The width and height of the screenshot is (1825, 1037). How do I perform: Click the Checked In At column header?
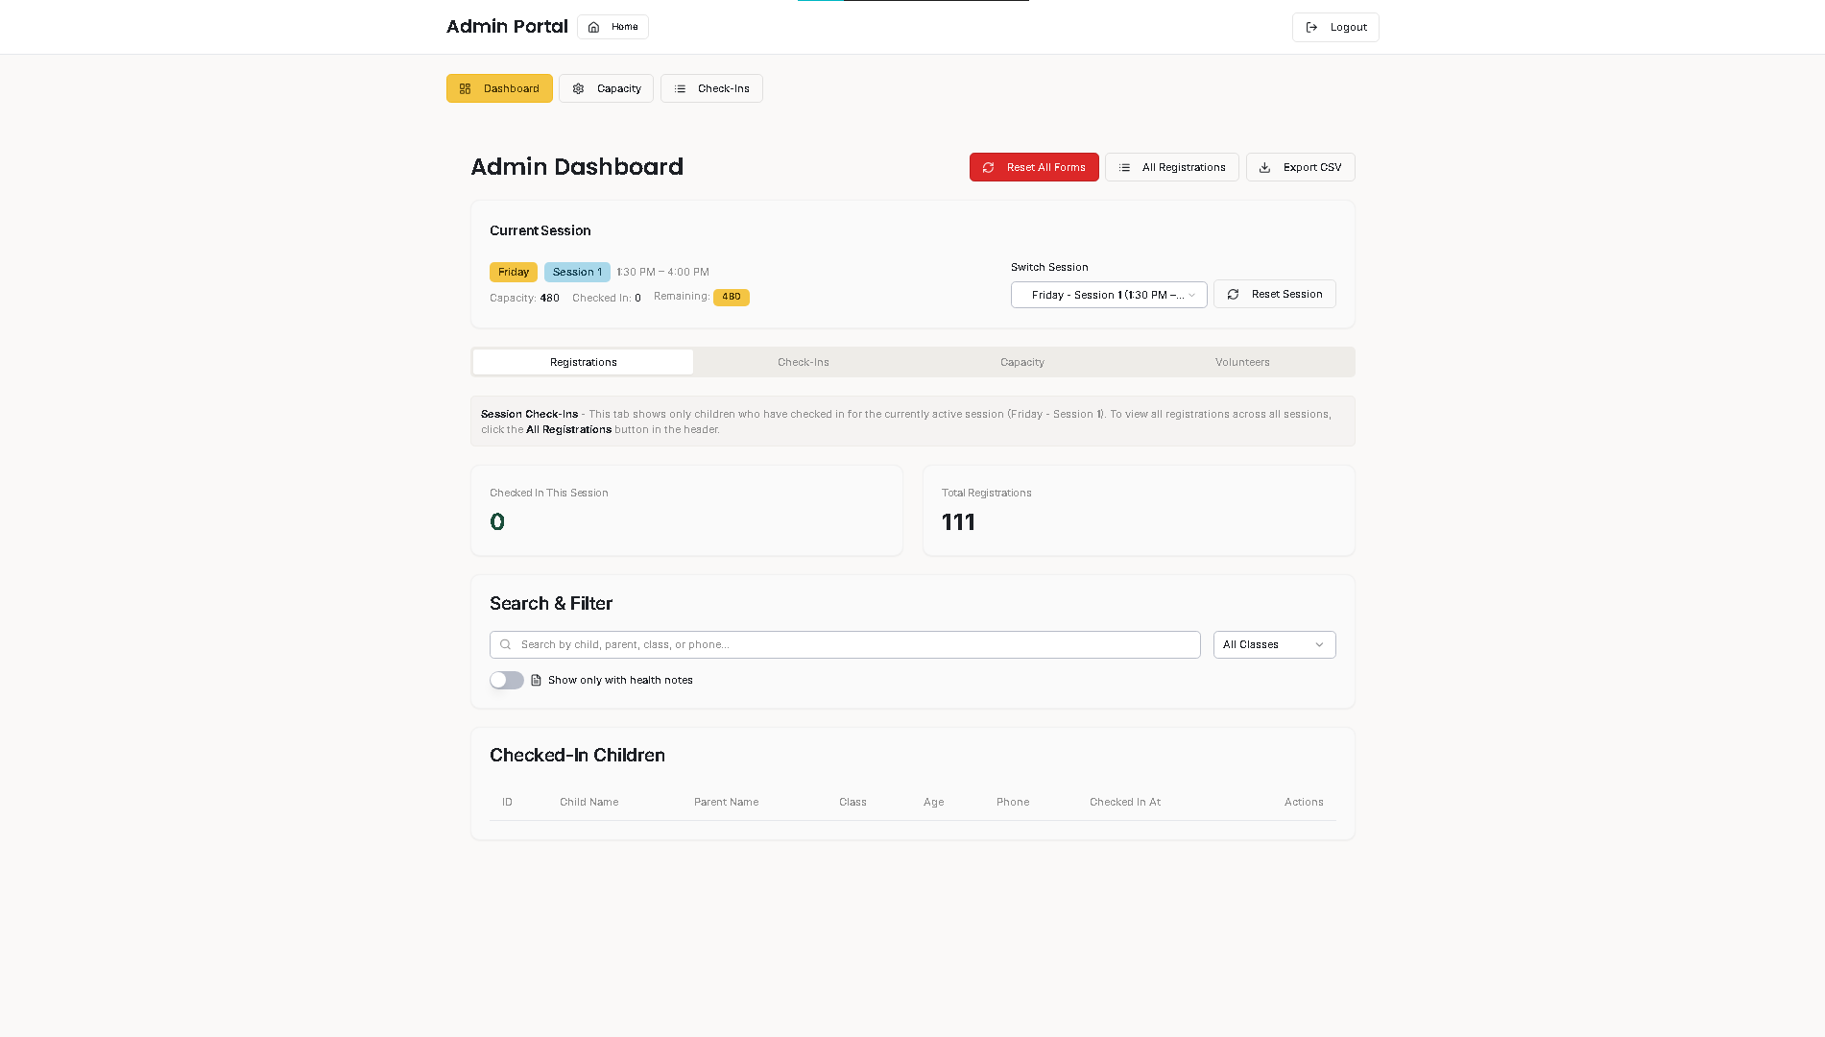click(x=1124, y=803)
